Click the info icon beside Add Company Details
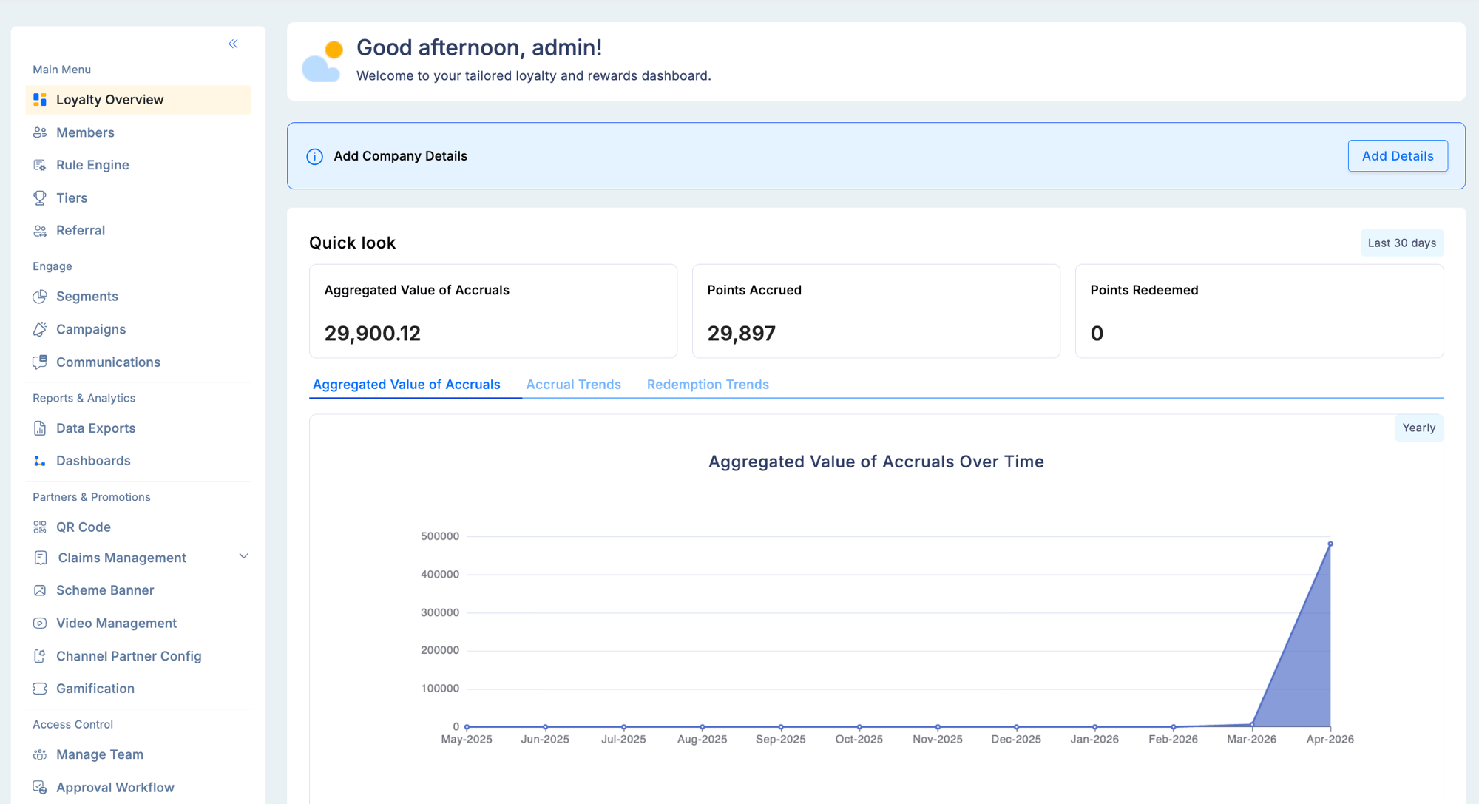Screen dimensions: 1479x804 (x=314, y=157)
